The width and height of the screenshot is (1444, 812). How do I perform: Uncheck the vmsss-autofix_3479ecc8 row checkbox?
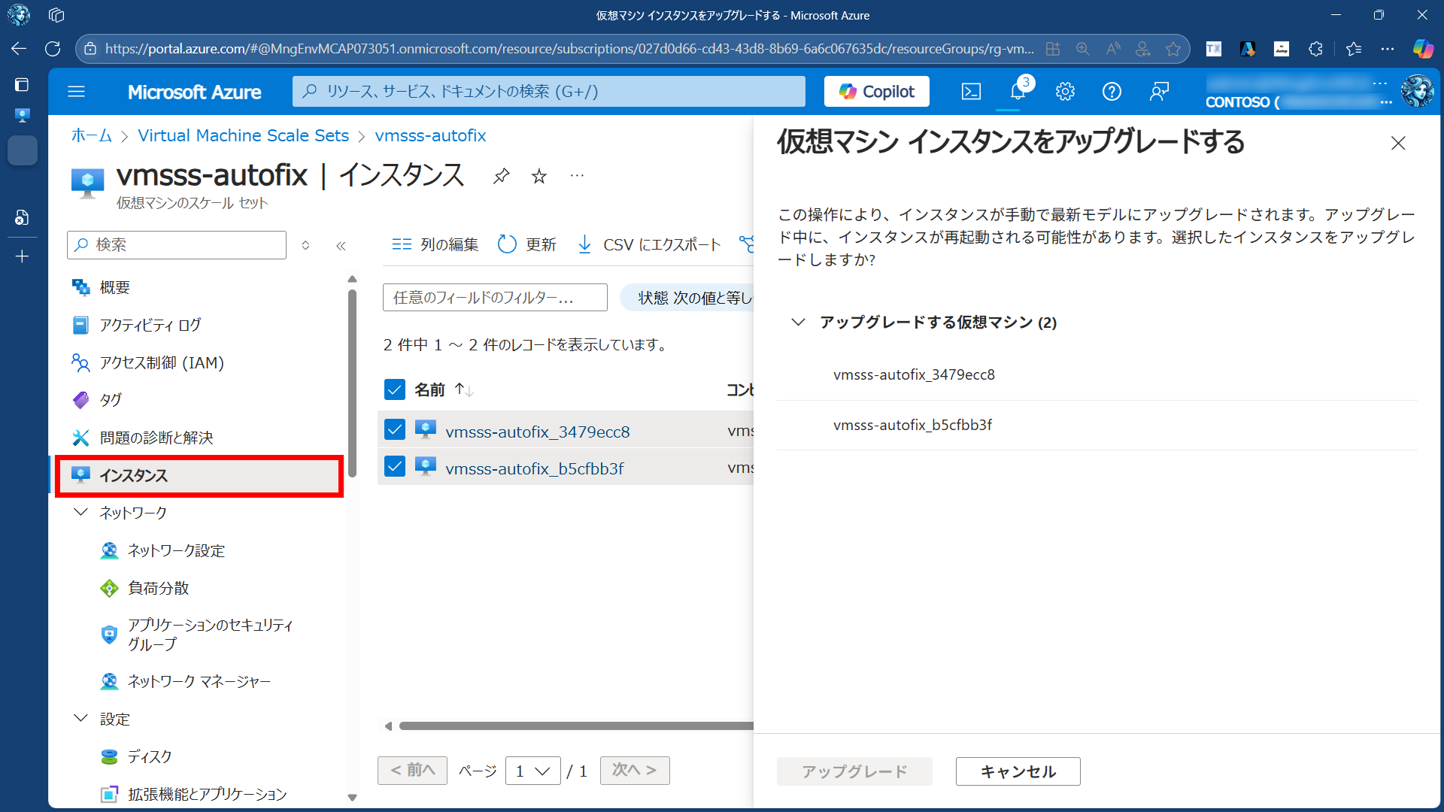point(395,430)
